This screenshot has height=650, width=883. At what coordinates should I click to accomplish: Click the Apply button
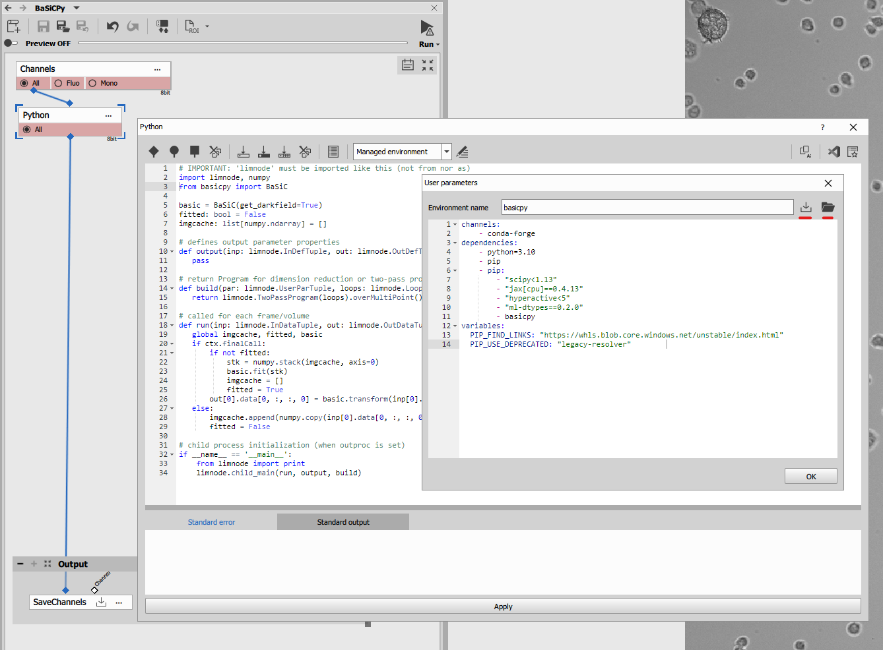tap(503, 606)
